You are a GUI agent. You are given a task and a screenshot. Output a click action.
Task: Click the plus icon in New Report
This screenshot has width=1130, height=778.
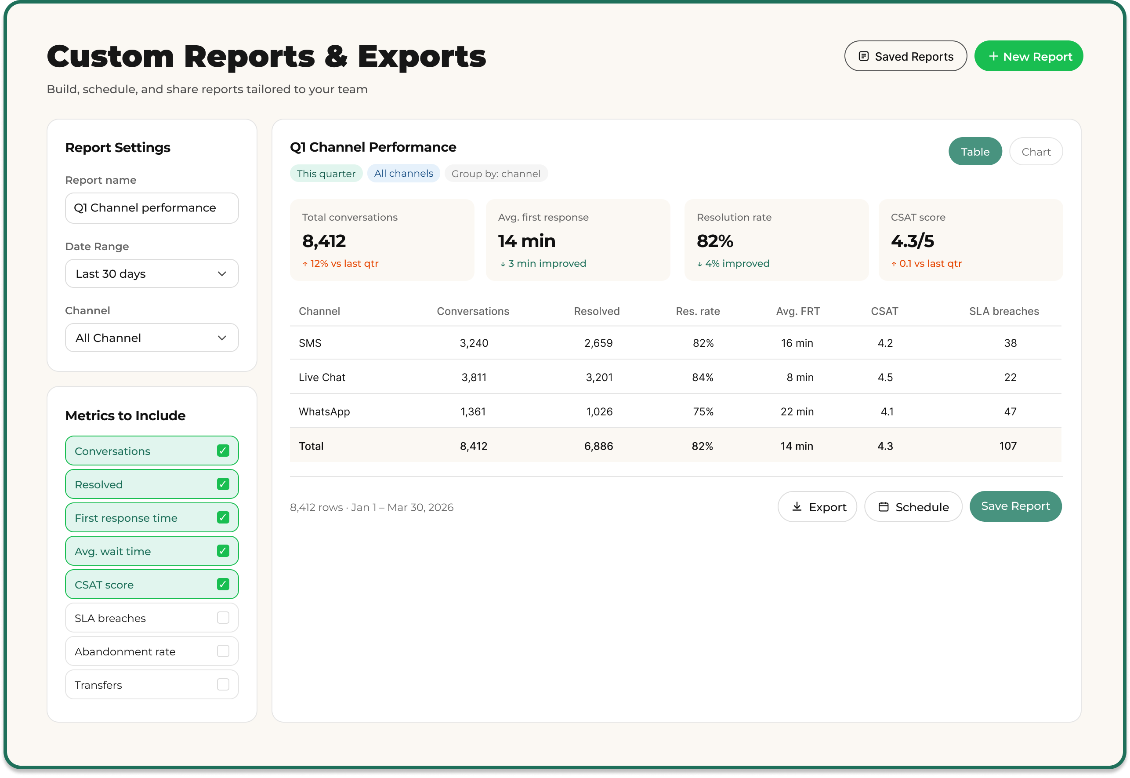pos(994,56)
